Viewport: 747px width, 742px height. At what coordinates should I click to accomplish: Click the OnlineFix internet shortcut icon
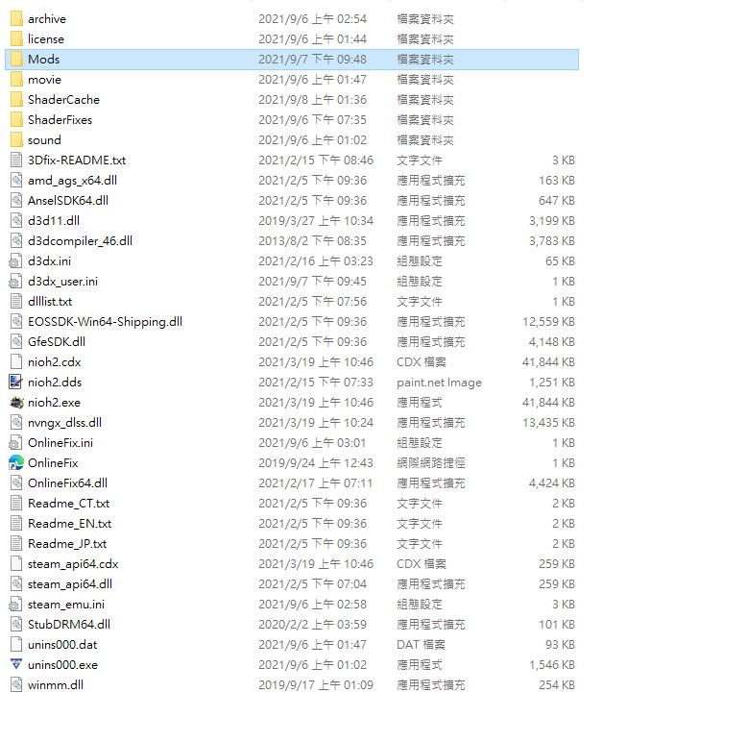pyautogui.click(x=15, y=462)
